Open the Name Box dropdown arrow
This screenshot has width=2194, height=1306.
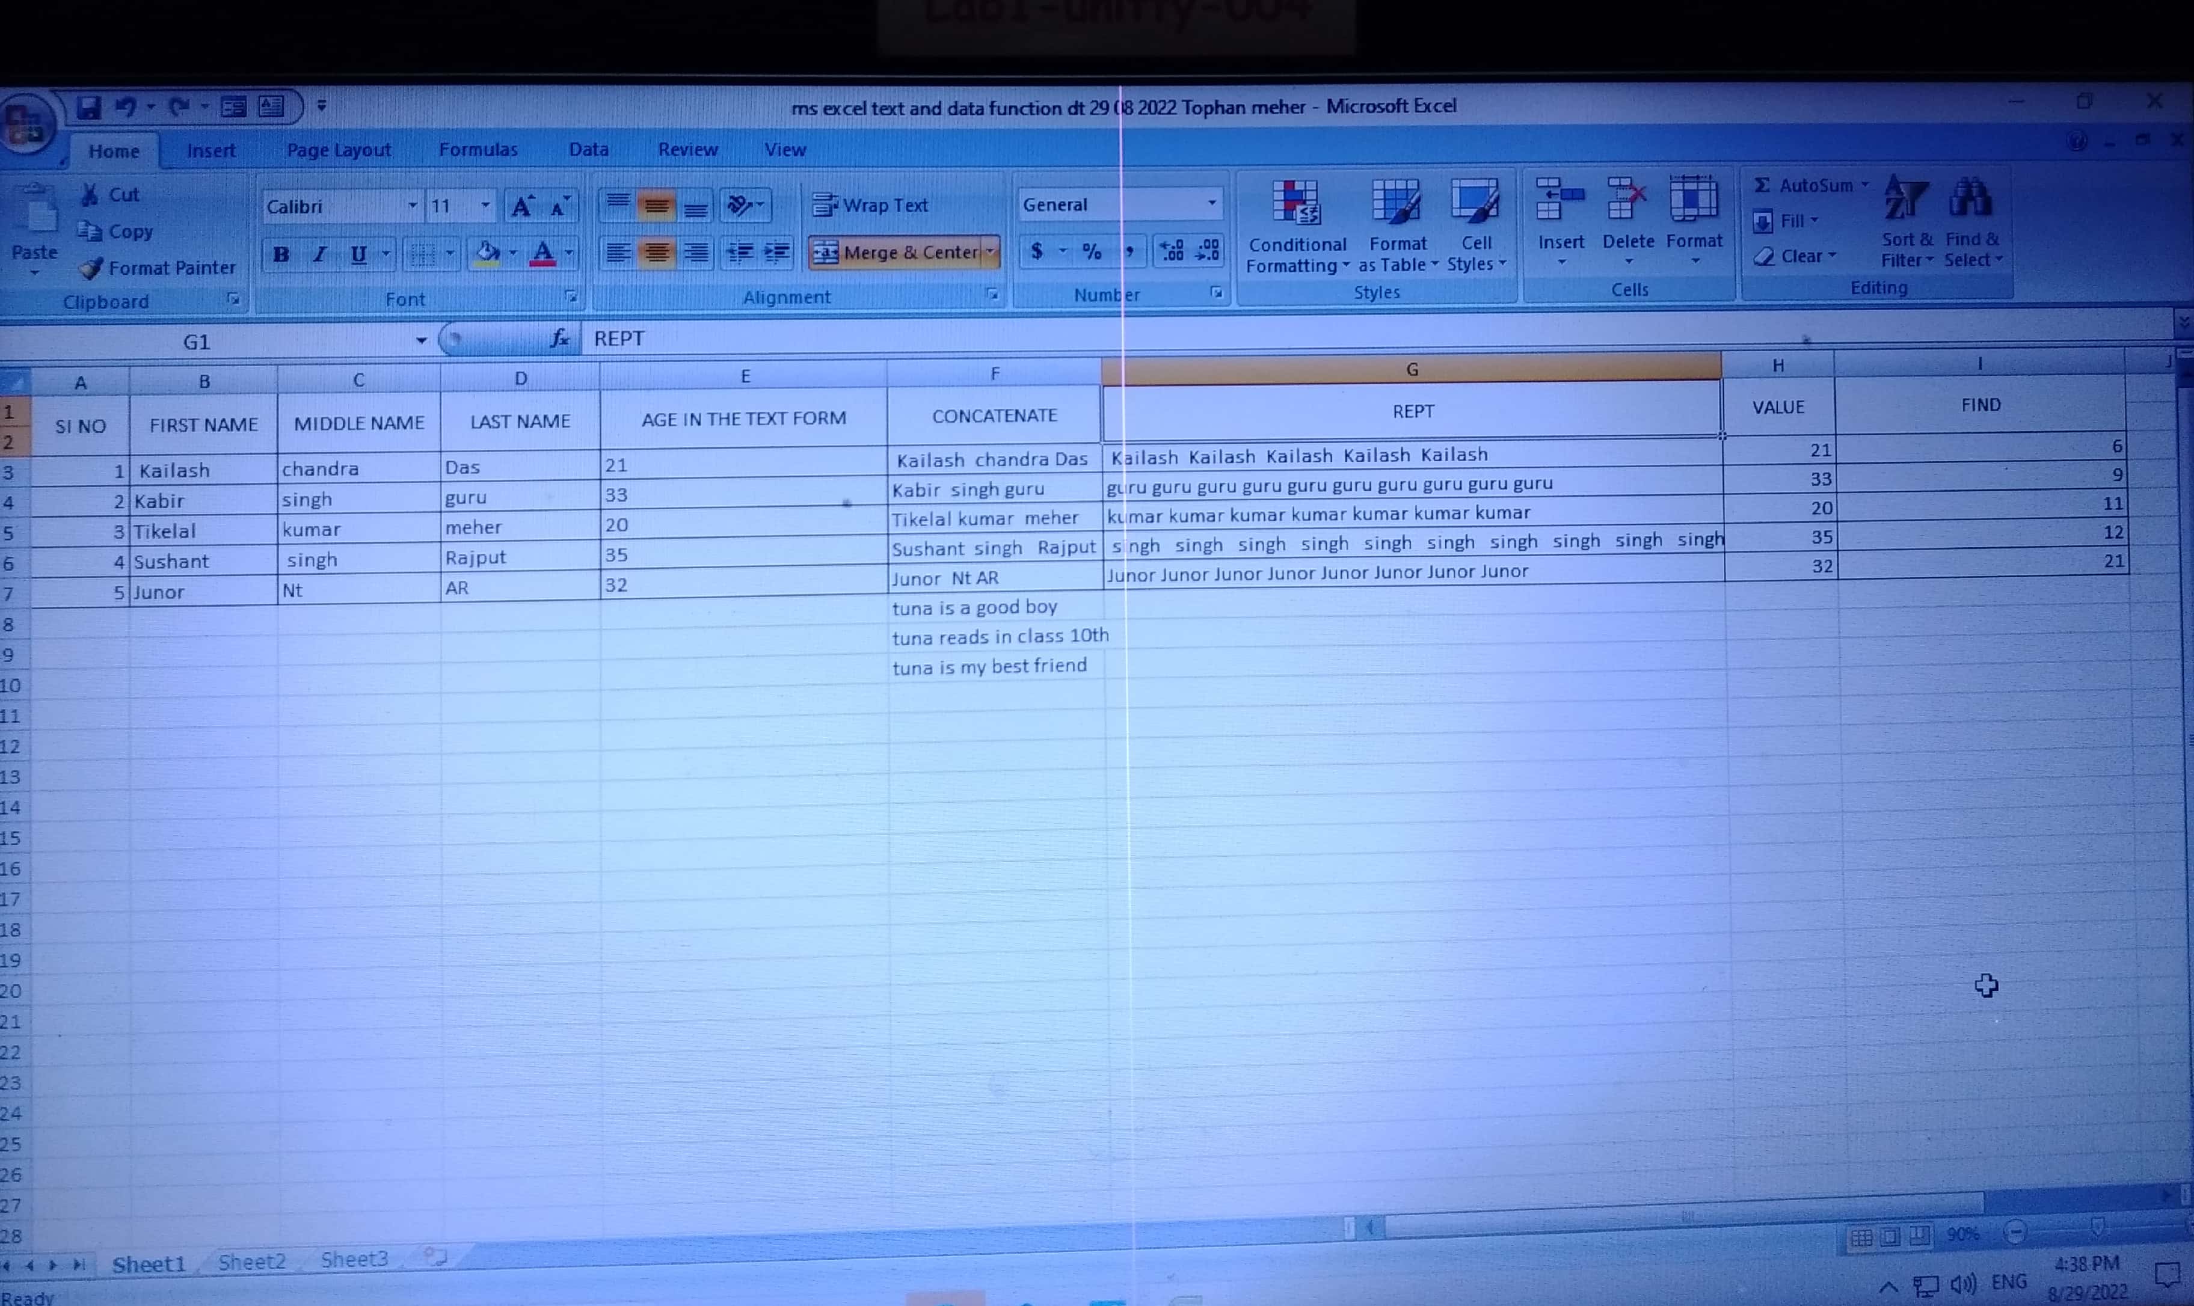point(420,340)
